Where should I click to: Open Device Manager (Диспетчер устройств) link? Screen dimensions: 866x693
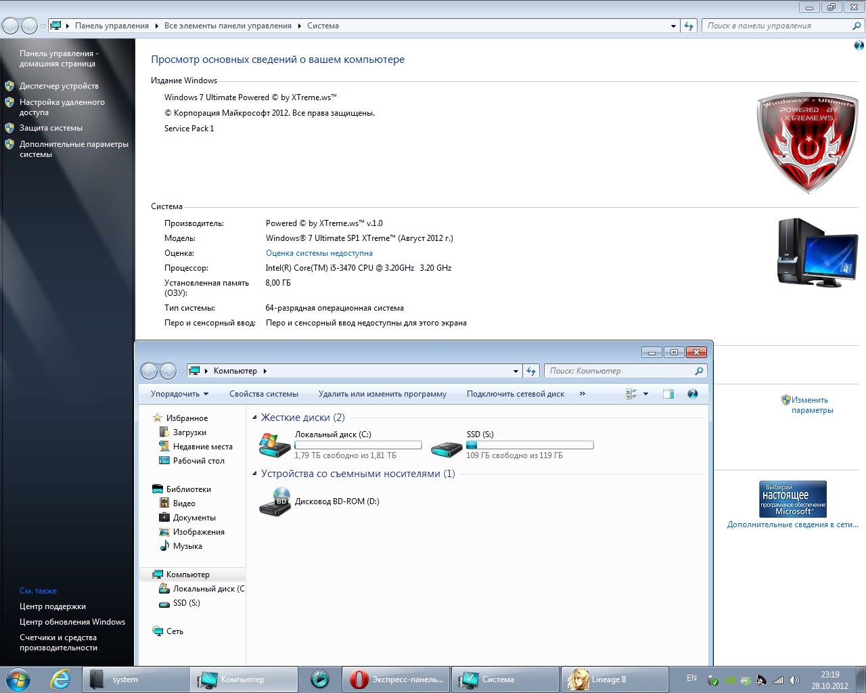[59, 86]
